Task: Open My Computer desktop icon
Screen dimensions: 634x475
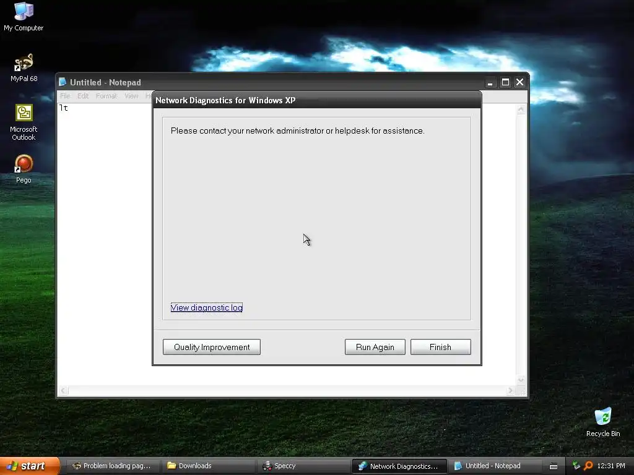Action: click(x=24, y=16)
